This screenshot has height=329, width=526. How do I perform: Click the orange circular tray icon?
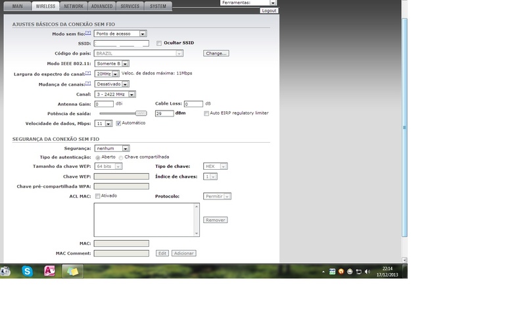click(341, 272)
